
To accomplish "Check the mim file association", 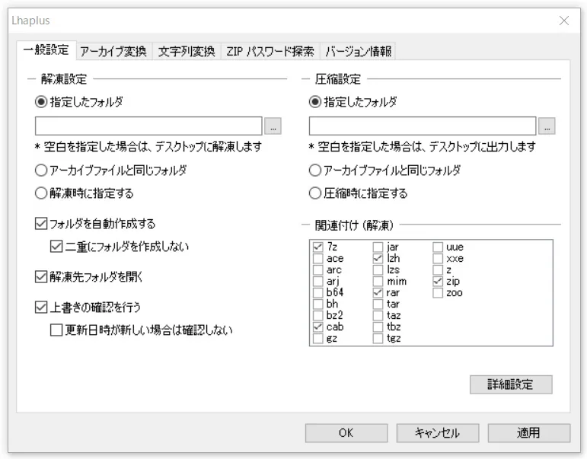I will pyautogui.click(x=378, y=281).
